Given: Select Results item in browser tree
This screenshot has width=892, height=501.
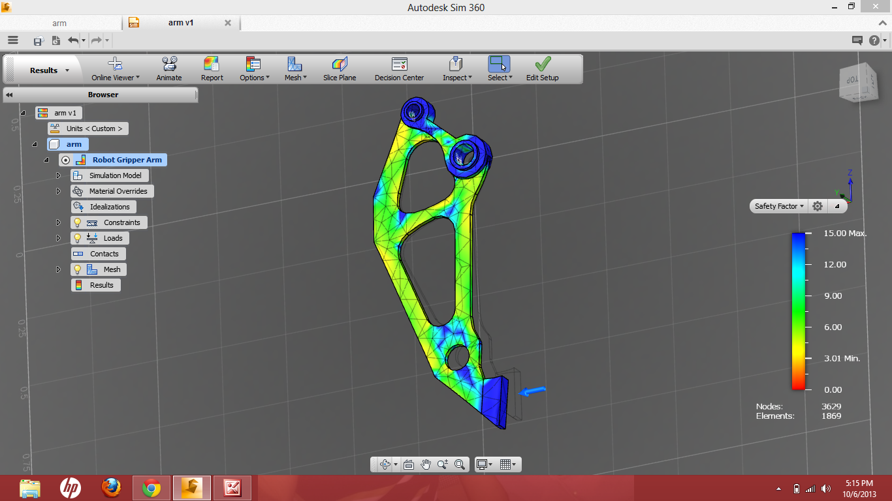Looking at the screenshot, I should coord(96,285).
